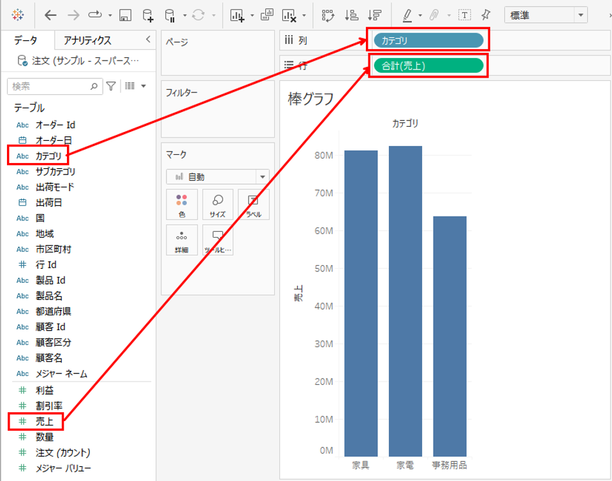Click the refresh run update icon
Screen dimensions: 612x481
pyautogui.click(x=198, y=15)
